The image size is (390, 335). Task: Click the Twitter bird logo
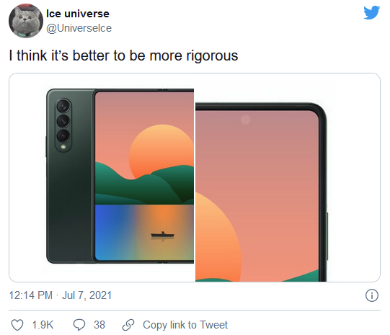coord(371,12)
